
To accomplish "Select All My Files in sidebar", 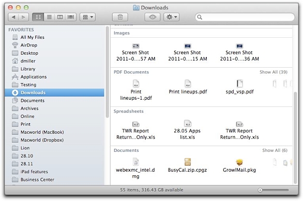I will tap(54, 37).
